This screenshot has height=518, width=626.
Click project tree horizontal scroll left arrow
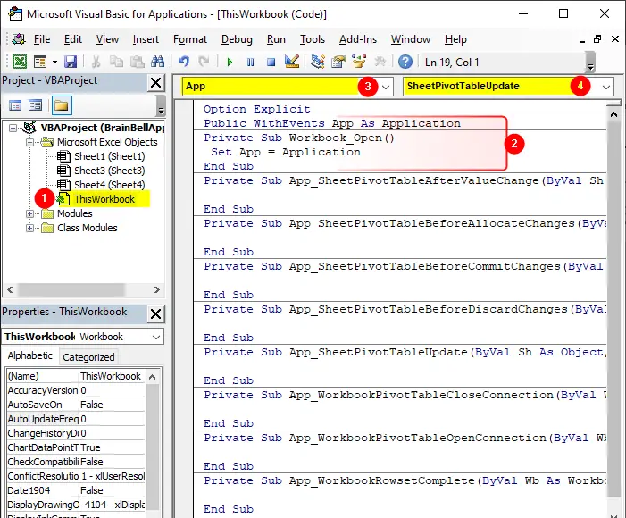tap(10, 290)
